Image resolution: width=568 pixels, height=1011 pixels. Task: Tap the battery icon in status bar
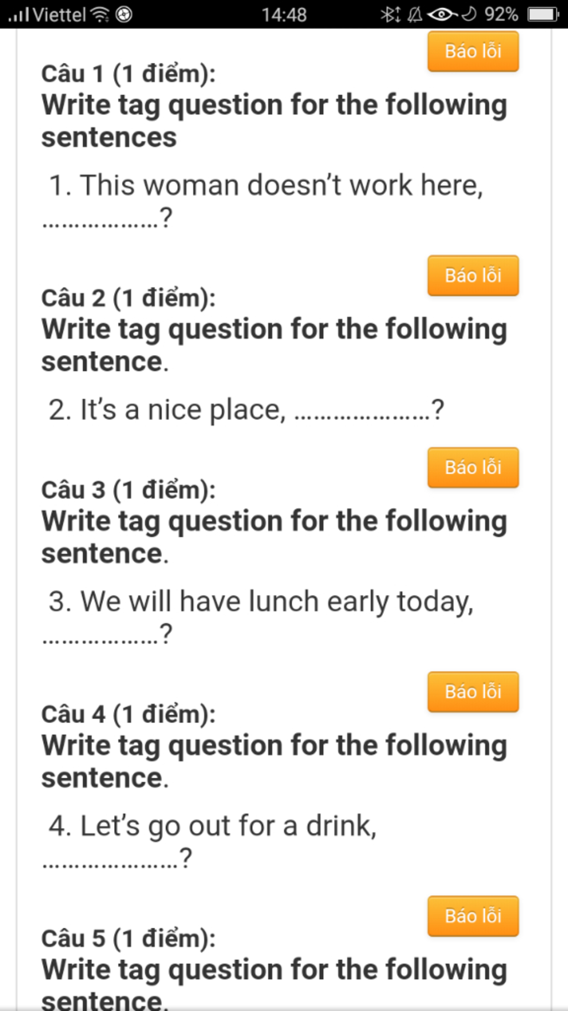[x=542, y=14]
